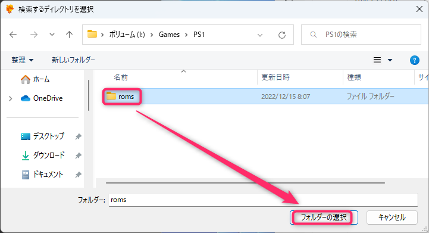This screenshot has width=429, height=233.
Task: Click the date 2022/12/15 8:07
Action: click(x=286, y=97)
